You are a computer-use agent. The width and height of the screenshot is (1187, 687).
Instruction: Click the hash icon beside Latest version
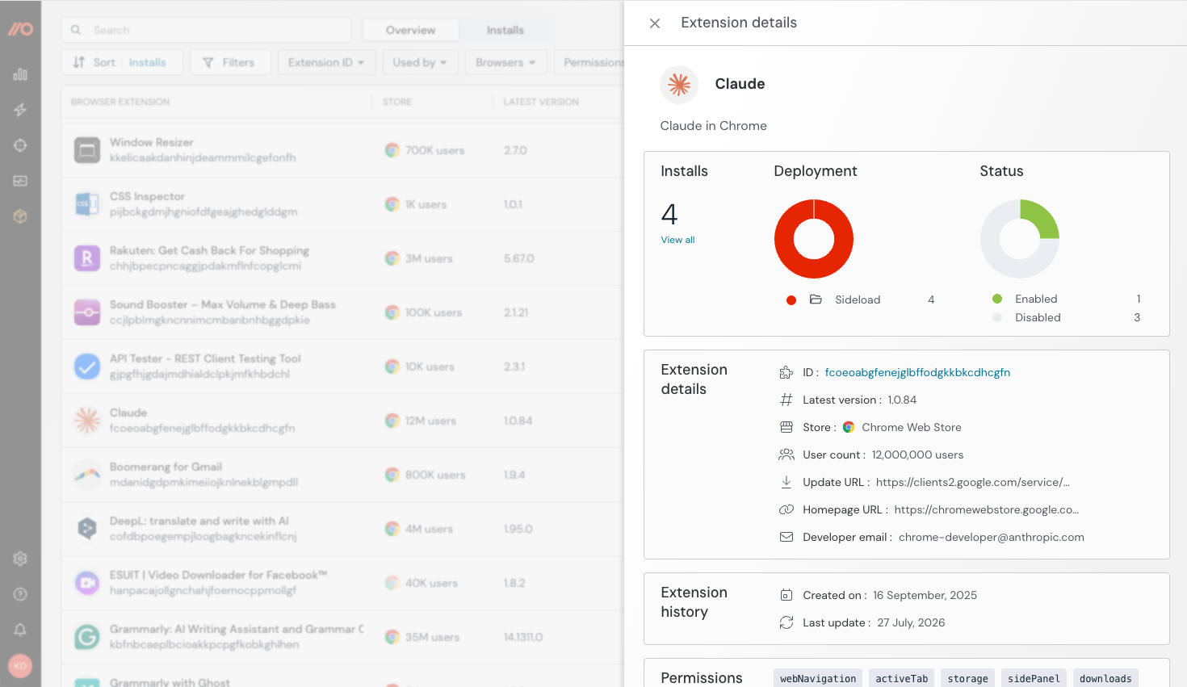(x=786, y=400)
